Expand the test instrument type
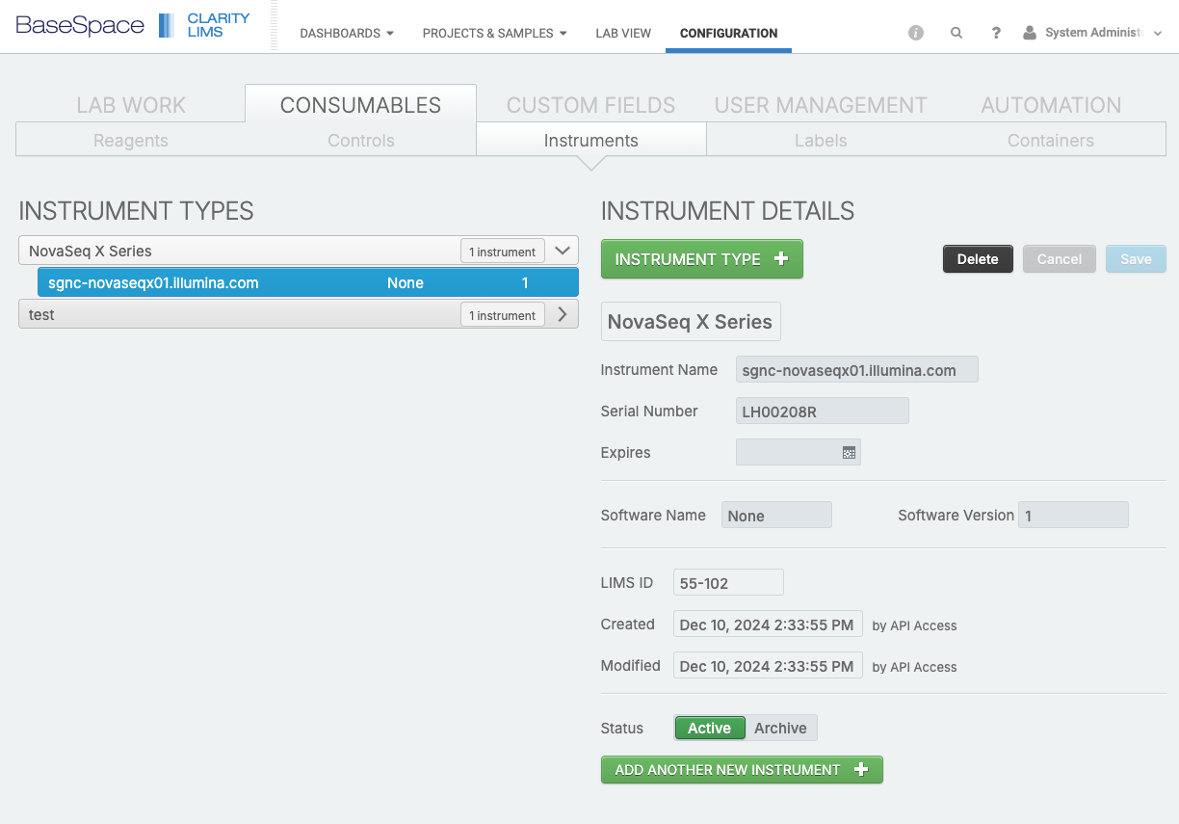This screenshot has width=1179, height=824. (x=563, y=314)
